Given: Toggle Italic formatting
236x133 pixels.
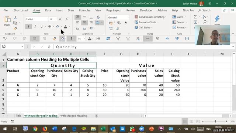Looking at the screenshot, I should click(x=35, y=27).
